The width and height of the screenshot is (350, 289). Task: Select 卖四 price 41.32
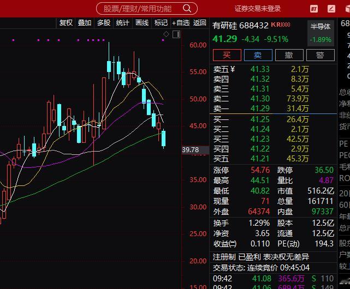(260, 79)
